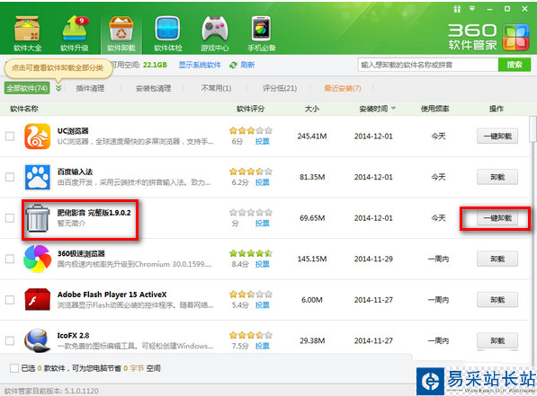Screen dimensions: 537x396
Task: Click the green refresh arrows icon
Action: [233, 65]
